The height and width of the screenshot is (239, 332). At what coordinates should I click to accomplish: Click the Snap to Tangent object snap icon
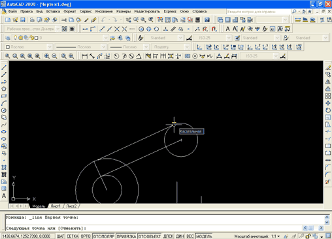[x=156, y=29]
